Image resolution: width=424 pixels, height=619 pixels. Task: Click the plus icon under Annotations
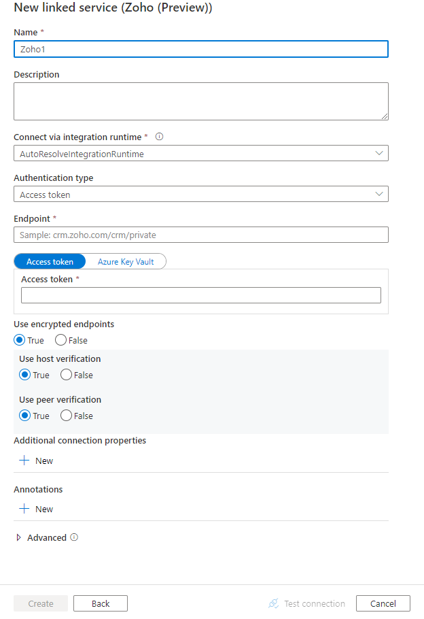point(23,509)
